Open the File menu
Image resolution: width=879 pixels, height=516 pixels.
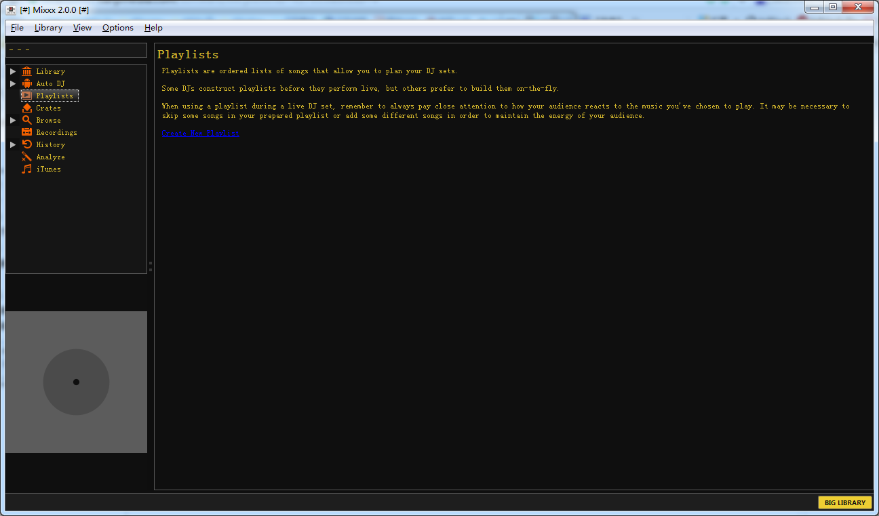point(17,28)
